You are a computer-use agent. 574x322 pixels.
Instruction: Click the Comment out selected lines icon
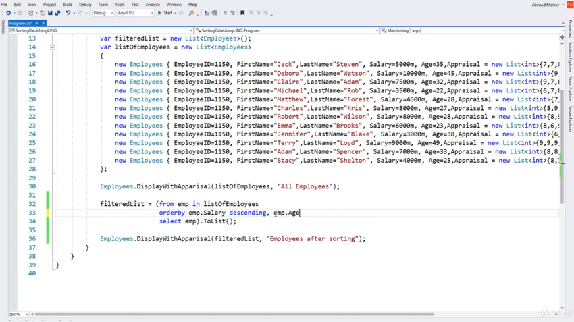point(225,13)
